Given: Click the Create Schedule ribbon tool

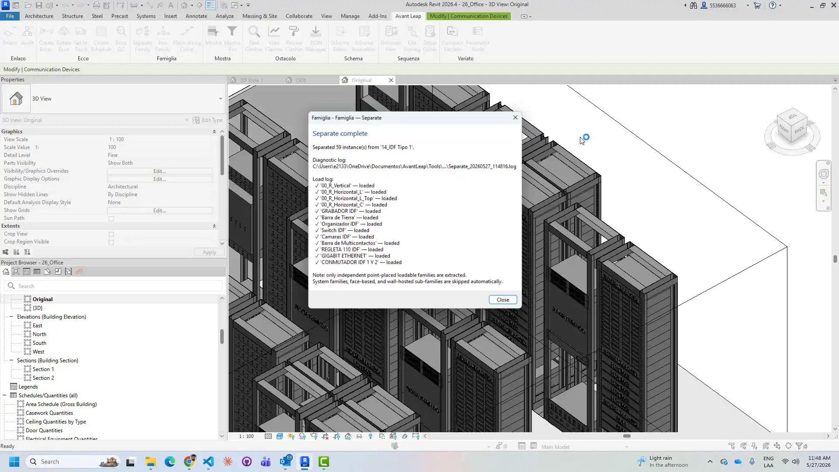Looking at the screenshot, I should tap(101, 38).
